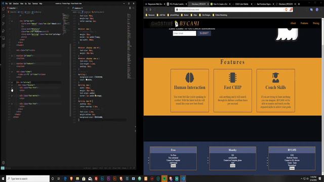Open Source Control in VS Code activity bar
This screenshot has height=182, width=324.
4,24
